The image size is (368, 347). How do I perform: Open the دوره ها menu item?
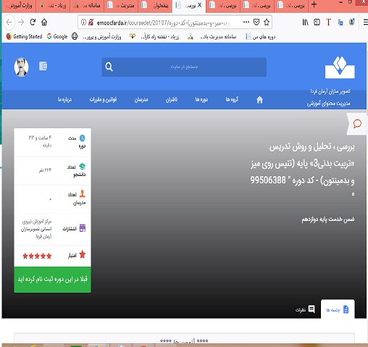pyautogui.click(x=201, y=99)
